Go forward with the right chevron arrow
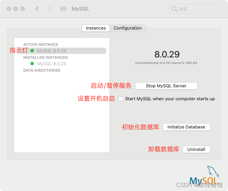Image resolution: width=228 pixels, height=191 pixels. (x=49, y=9)
